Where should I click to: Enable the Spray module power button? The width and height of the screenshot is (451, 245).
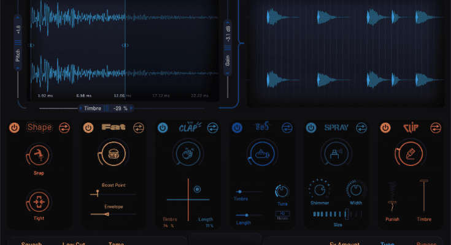coord(312,128)
